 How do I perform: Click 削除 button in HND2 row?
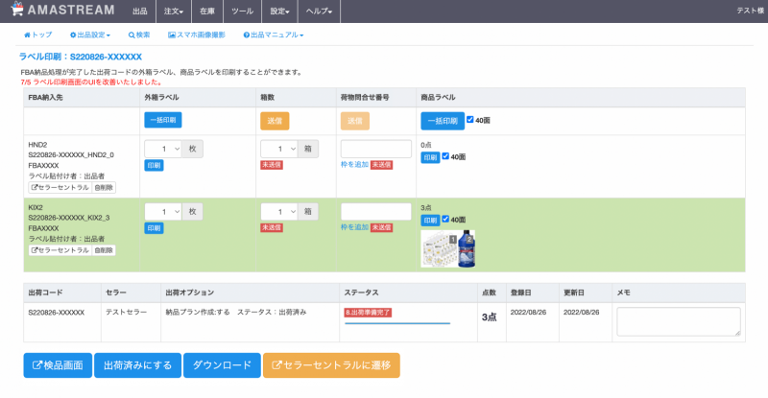point(104,188)
